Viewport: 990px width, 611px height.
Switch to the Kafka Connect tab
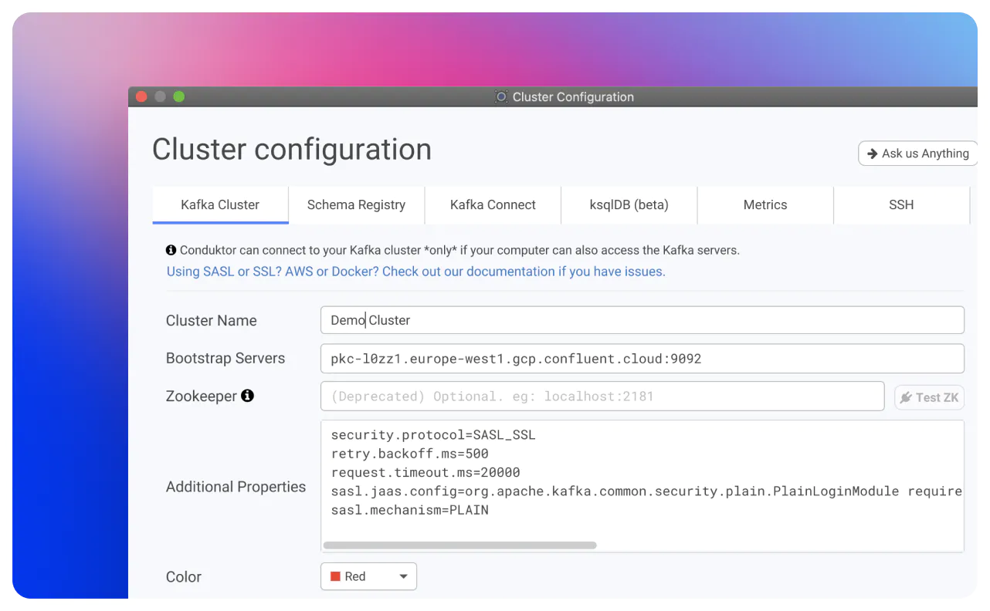pos(493,204)
